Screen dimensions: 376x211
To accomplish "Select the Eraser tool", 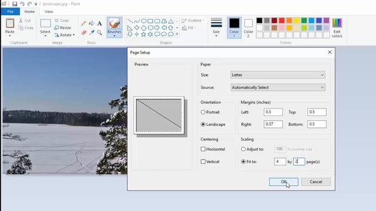I will coord(83,33).
